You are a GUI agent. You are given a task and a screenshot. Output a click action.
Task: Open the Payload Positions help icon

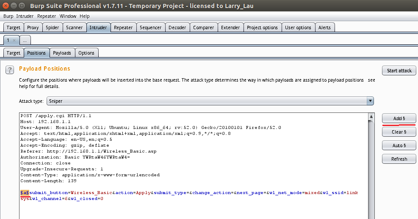click(10, 70)
